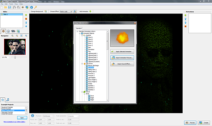Open the blue info icon in toolbar
Screen dimensions: 212x126
click(x=32, y=8)
